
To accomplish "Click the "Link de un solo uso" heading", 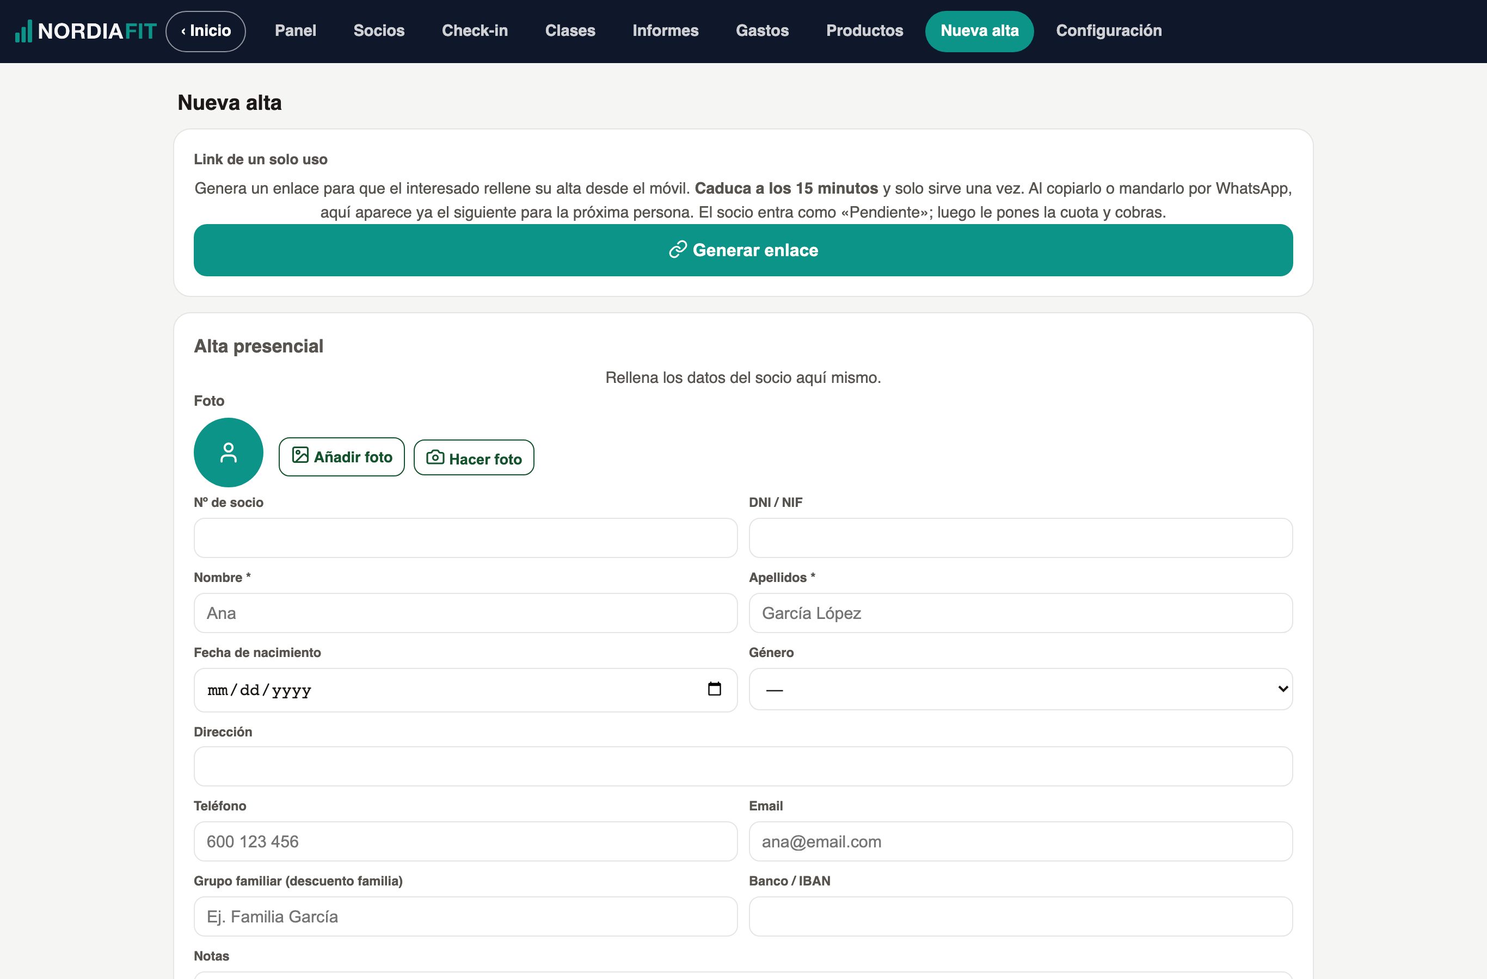I will 261,159.
